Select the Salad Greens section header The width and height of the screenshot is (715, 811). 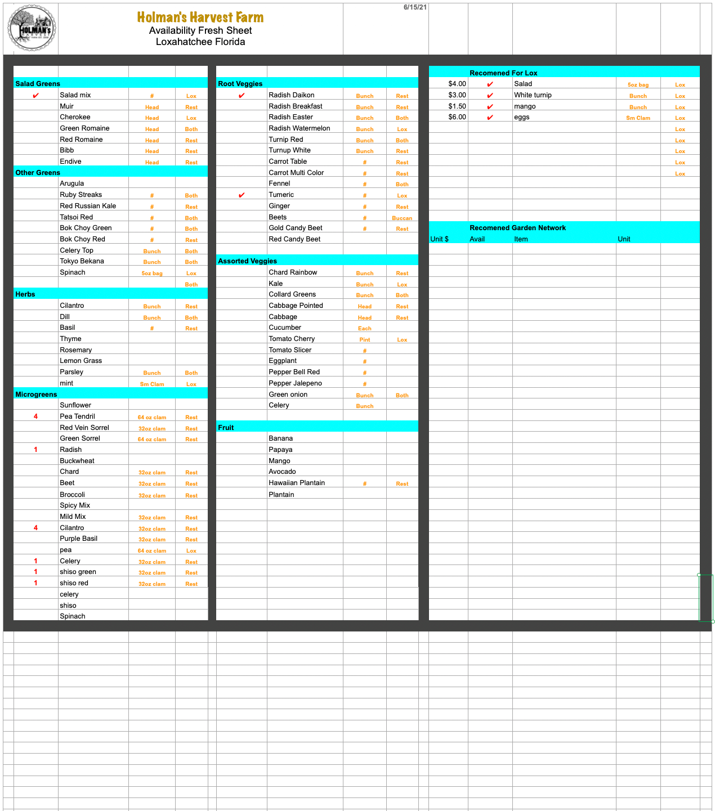coord(38,84)
